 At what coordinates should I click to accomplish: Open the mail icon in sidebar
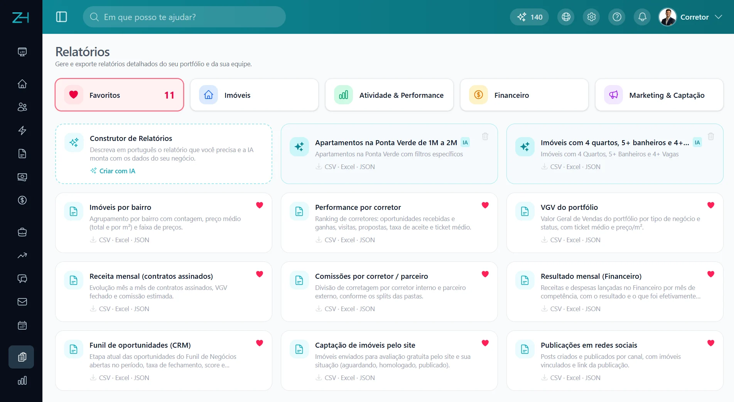22,302
